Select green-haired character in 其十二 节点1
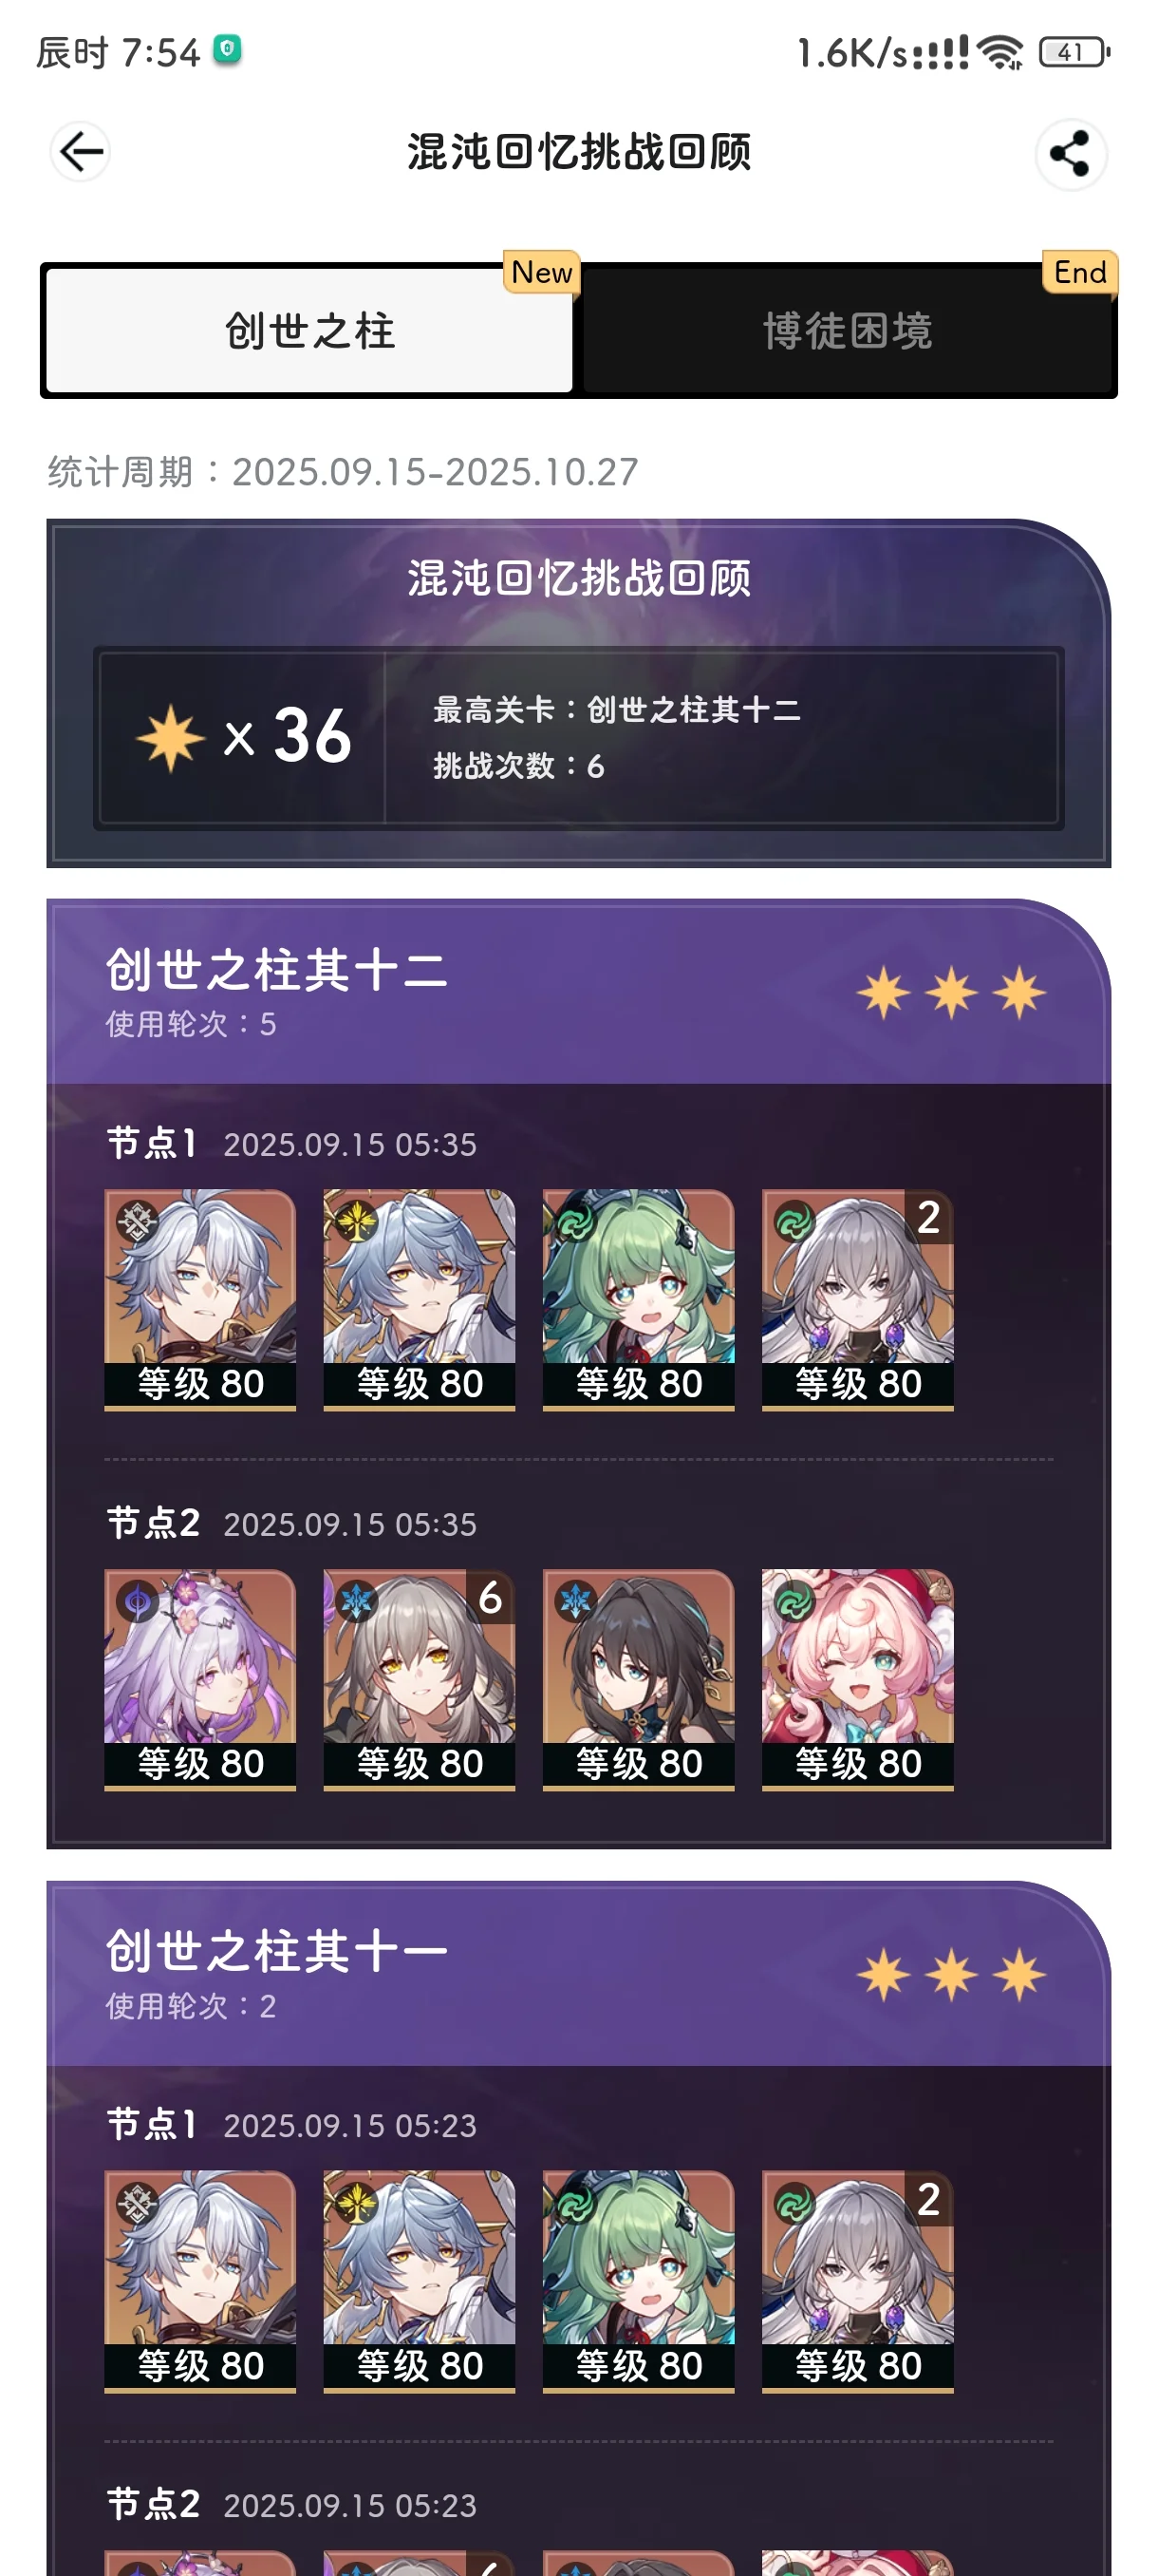 pos(639,1299)
